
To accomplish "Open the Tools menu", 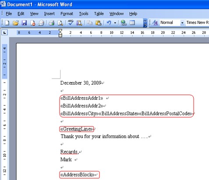I will [84, 14].
